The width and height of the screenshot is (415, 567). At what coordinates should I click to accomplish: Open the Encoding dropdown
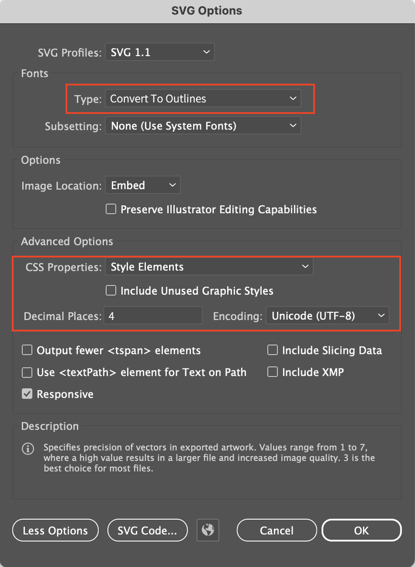[x=327, y=315]
